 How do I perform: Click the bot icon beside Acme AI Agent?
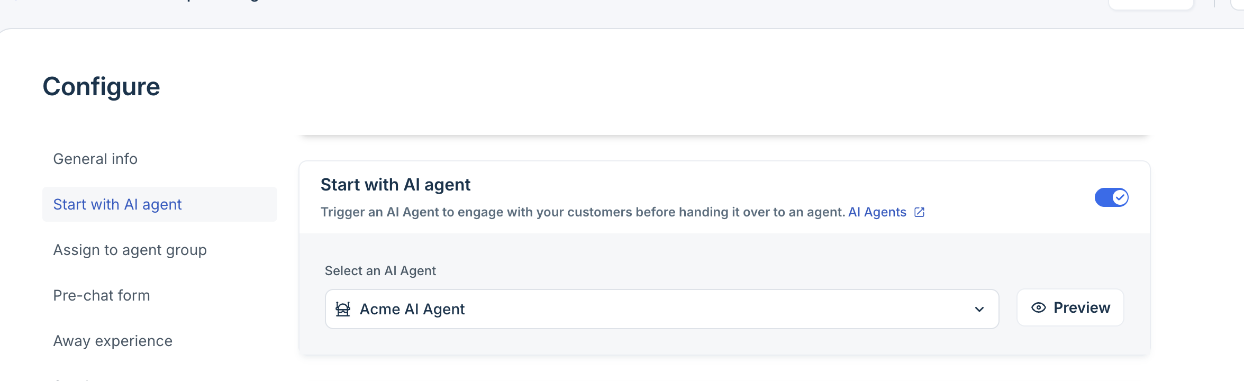343,309
